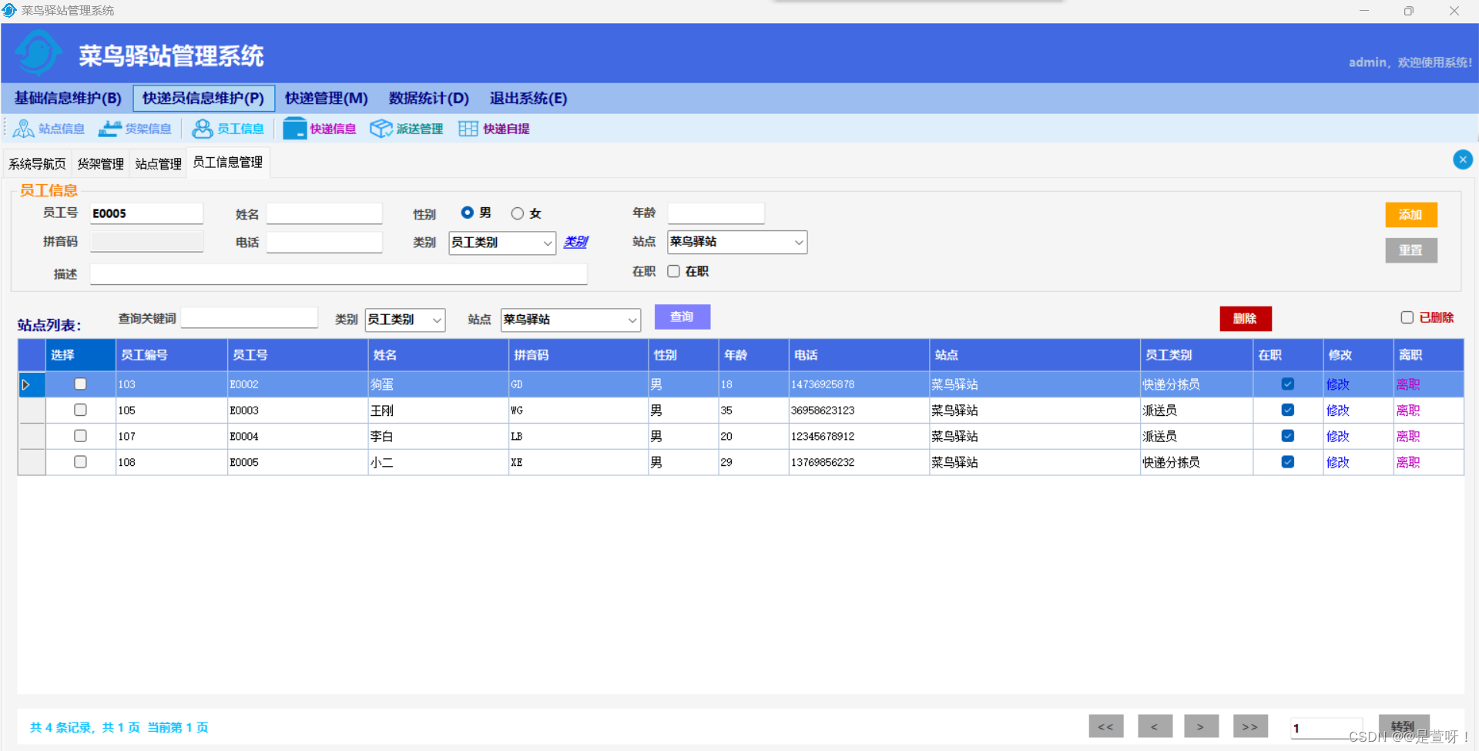Image resolution: width=1479 pixels, height=751 pixels.
Task: Click the red 删除 button
Action: click(1245, 318)
